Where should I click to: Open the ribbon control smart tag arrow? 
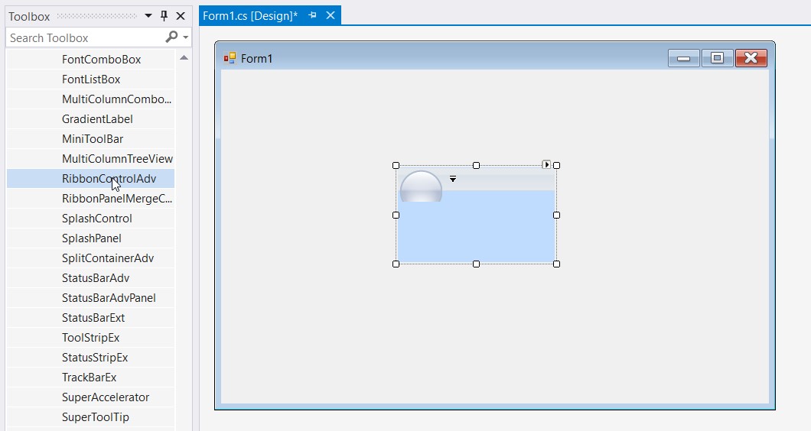point(546,164)
